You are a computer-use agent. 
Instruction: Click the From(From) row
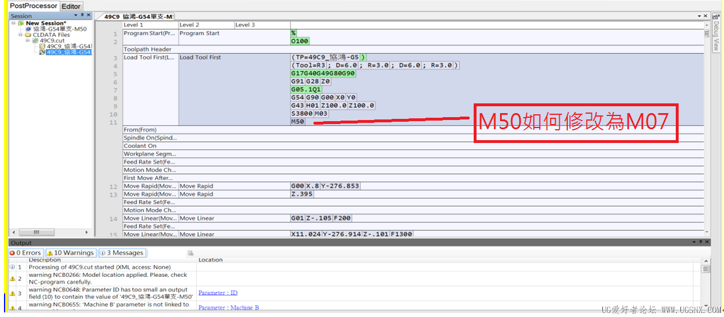[x=413, y=130]
